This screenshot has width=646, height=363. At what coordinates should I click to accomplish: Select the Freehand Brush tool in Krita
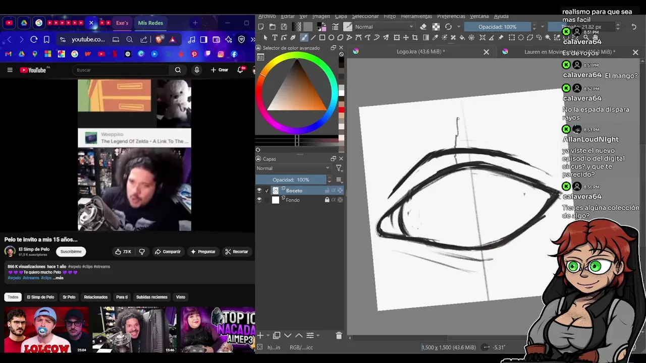(304, 37)
